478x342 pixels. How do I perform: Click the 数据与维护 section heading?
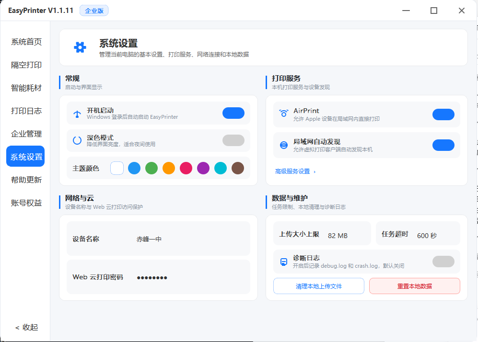click(290, 198)
